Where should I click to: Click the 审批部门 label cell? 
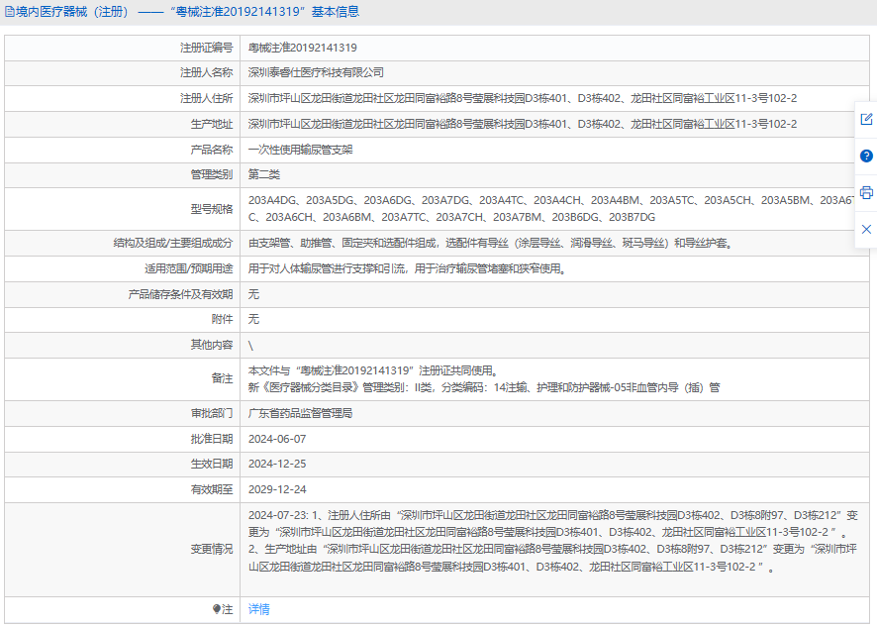[123, 413]
